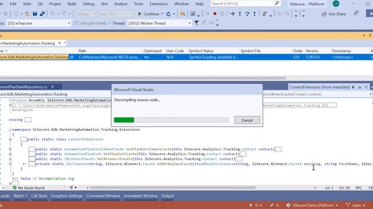The height and width of the screenshot is (209, 373).
Task: Click the git push up-arrow status icon
Action: coord(251,205)
